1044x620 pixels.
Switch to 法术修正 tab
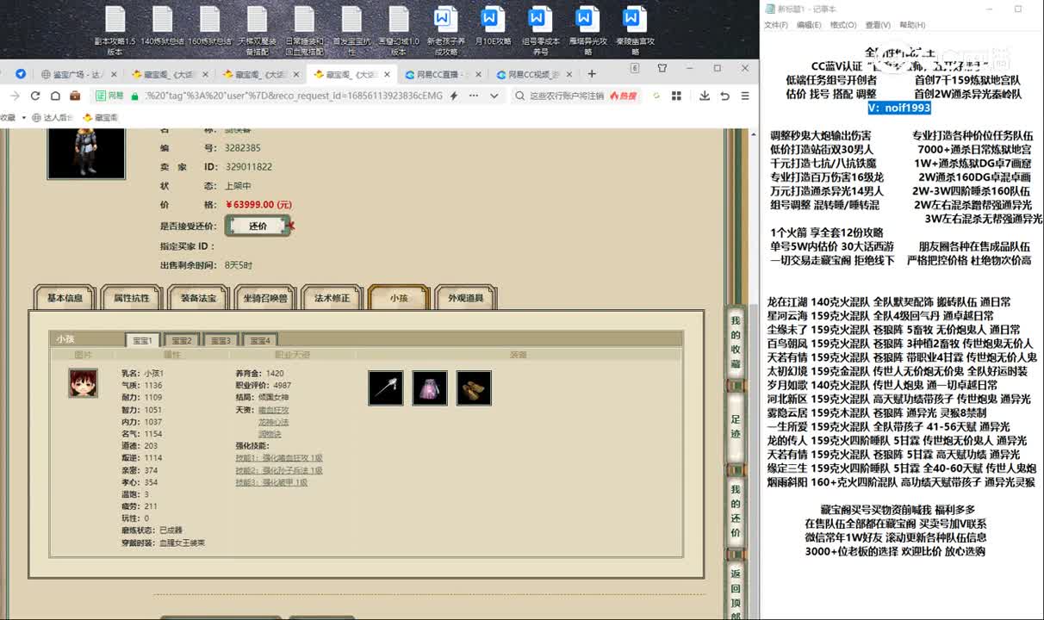(x=332, y=298)
